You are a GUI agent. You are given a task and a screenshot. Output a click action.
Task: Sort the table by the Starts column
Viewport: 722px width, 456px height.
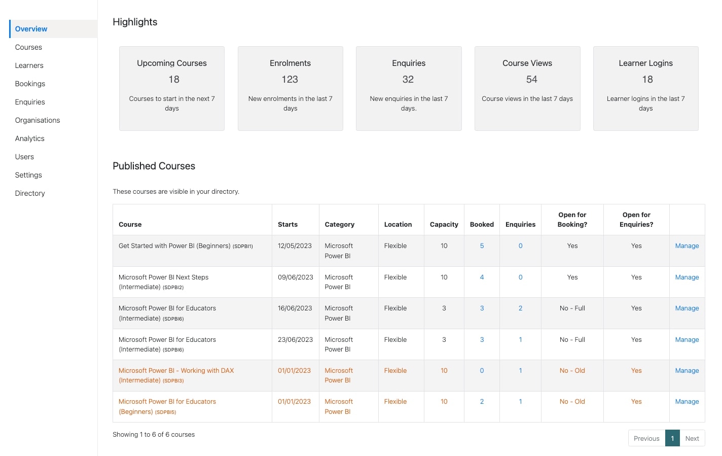coord(287,224)
